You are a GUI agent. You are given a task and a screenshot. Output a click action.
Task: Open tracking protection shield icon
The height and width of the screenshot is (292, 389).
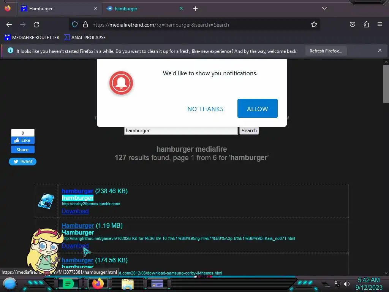[x=75, y=25]
